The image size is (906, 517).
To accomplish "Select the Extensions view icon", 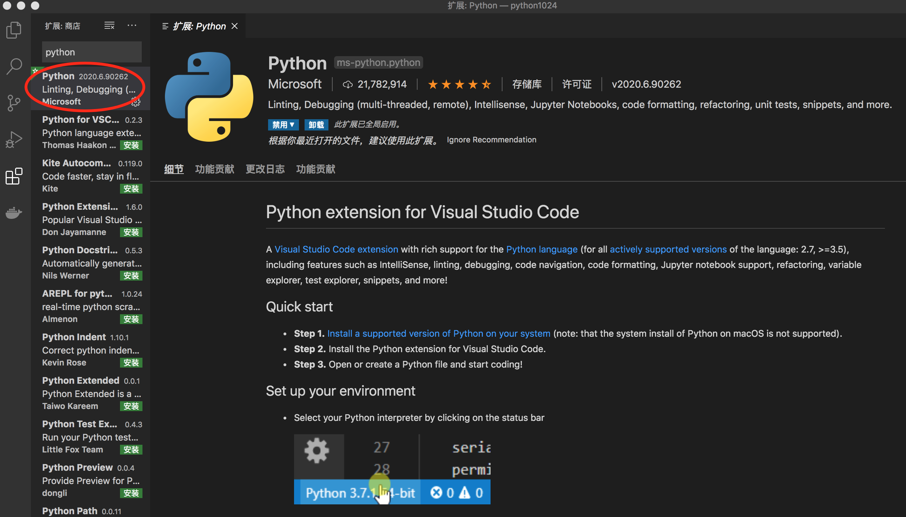I will (x=14, y=176).
